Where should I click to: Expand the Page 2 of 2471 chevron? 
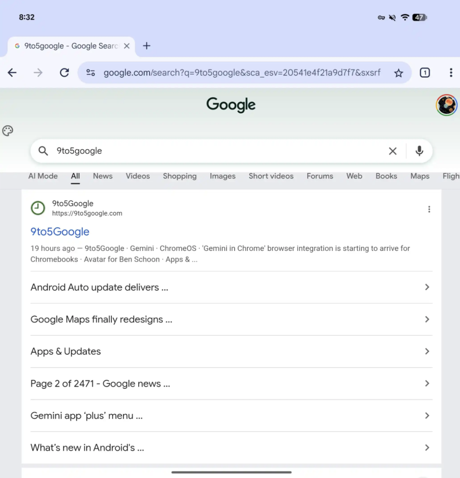click(427, 383)
